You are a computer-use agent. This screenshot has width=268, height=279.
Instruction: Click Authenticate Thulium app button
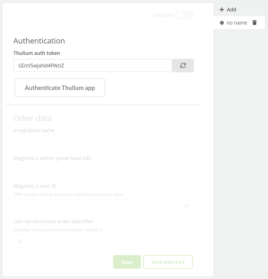tap(60, 88)
